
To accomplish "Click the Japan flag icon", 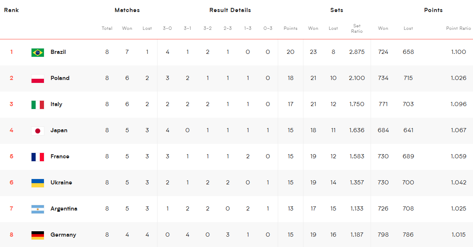I will tap(38, 131).
